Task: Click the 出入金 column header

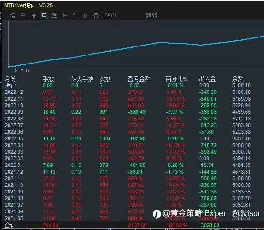Action: pyautogui.click(x=207, y=79)
